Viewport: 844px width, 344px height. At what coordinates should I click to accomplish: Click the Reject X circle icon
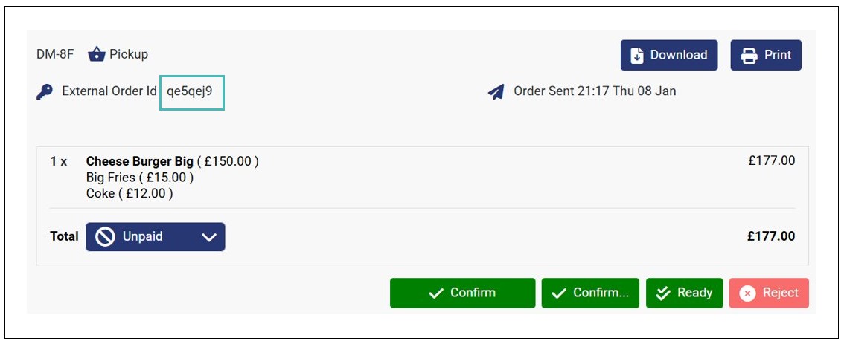click(x=748, y=293)
